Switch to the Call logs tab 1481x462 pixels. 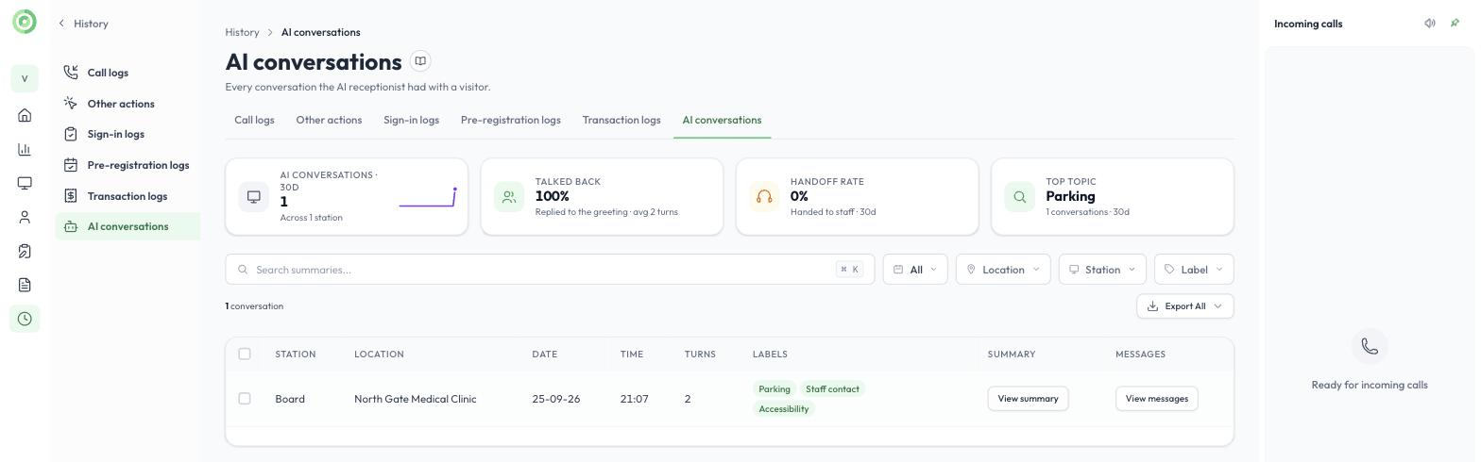[x=254, y=120]
